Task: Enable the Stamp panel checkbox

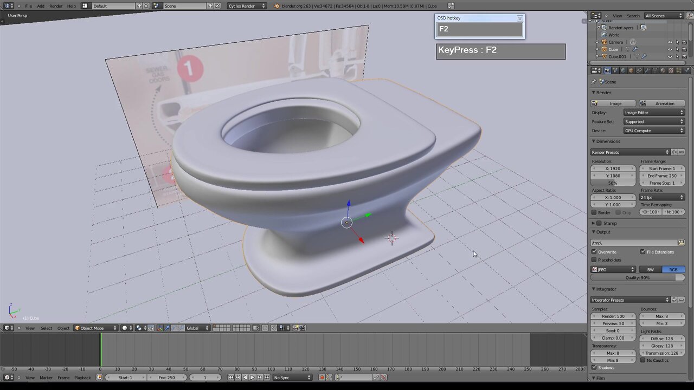Action: point(599,223)
